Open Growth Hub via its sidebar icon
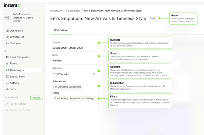The height and width of the screenshot is (135, 204). [7, 37]
